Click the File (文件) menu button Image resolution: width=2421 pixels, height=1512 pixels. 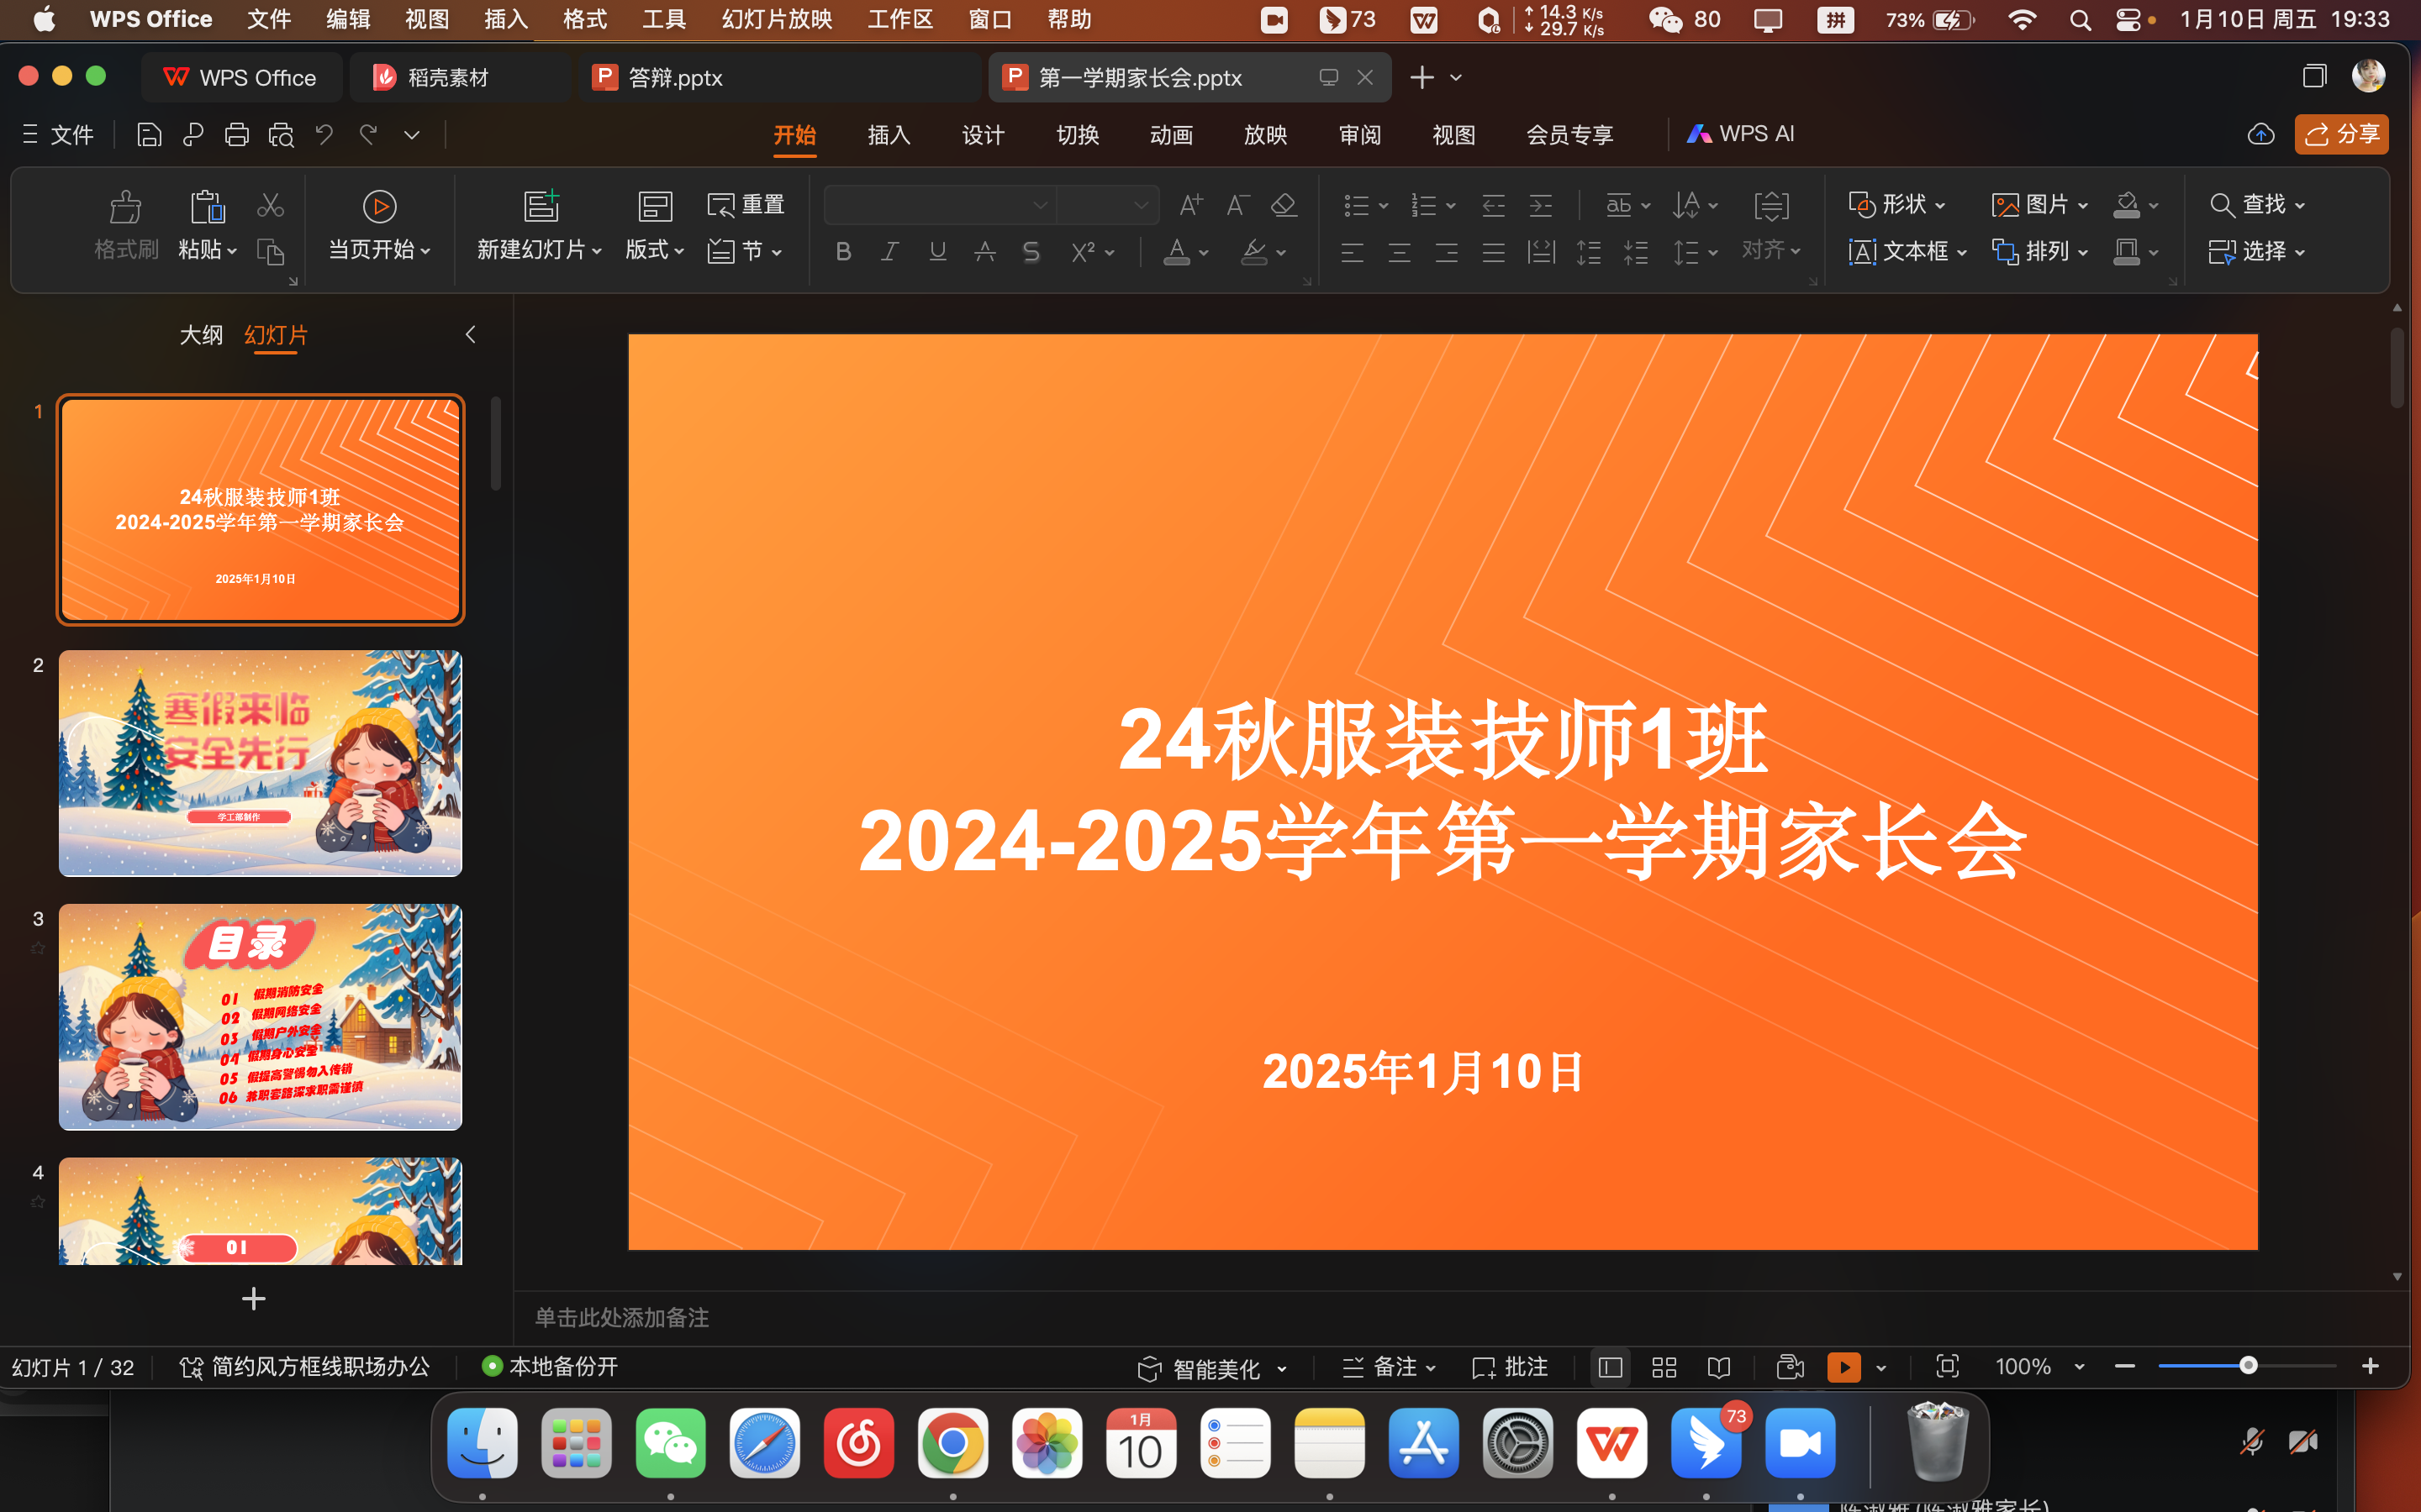(58, 135)
